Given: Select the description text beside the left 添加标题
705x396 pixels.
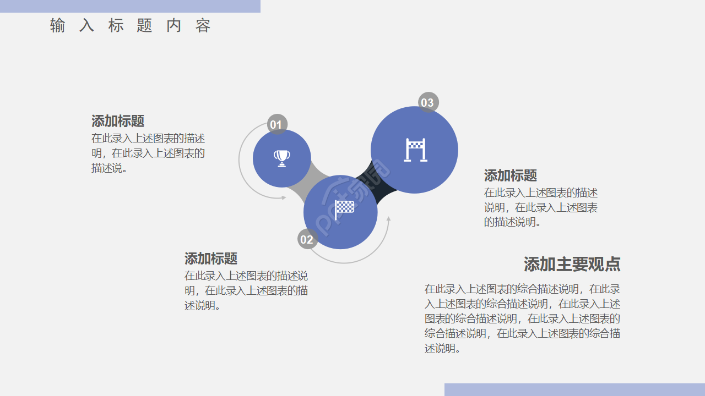Looking at the screenshot, I should [148, 153].
